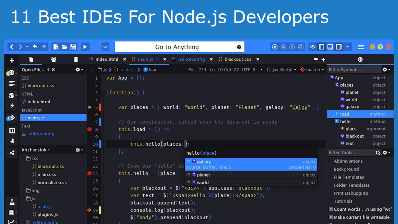This screenshot has height=224, width=398.
Task: Run the play command button
Action: click(x=85, y=47)
